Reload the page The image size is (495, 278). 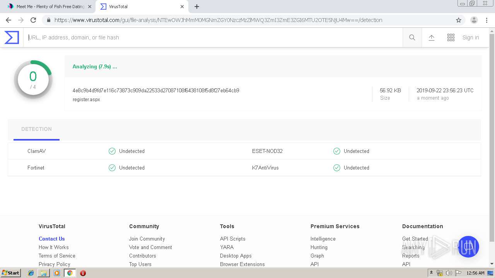pos(33,20)
